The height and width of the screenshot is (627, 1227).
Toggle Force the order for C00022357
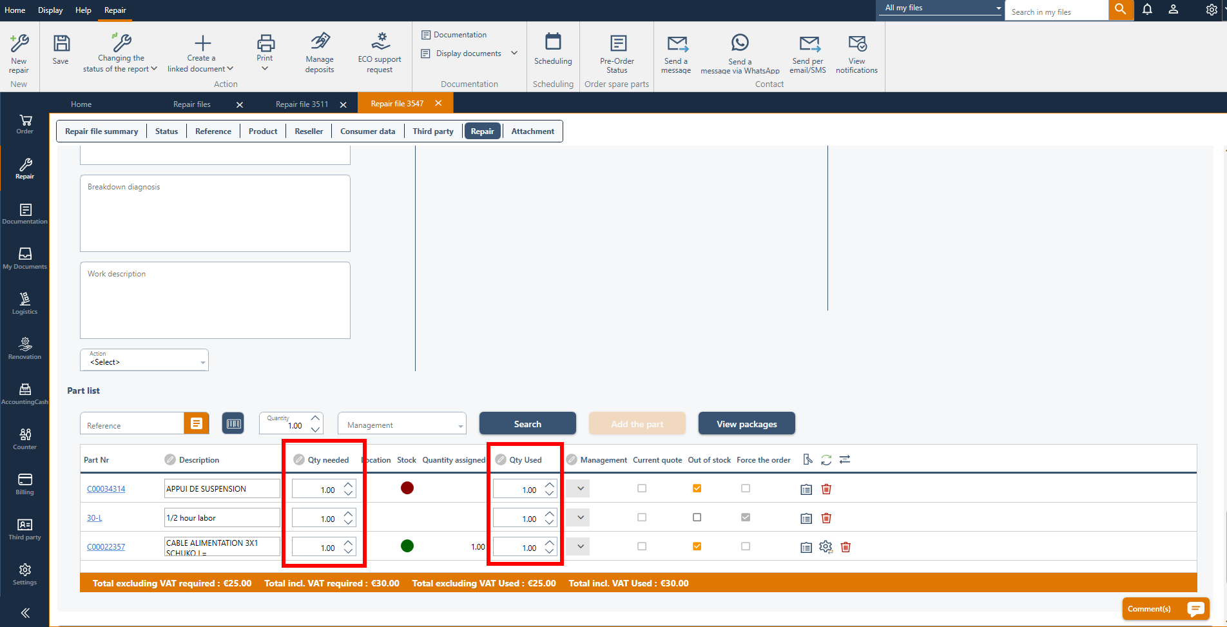pyautogui.click(x=746, y=546)
